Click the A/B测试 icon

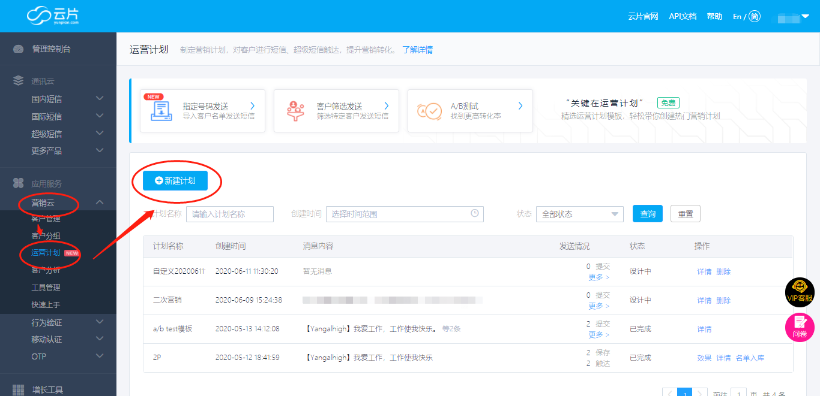pyautogui.click(x=429, y=111)
